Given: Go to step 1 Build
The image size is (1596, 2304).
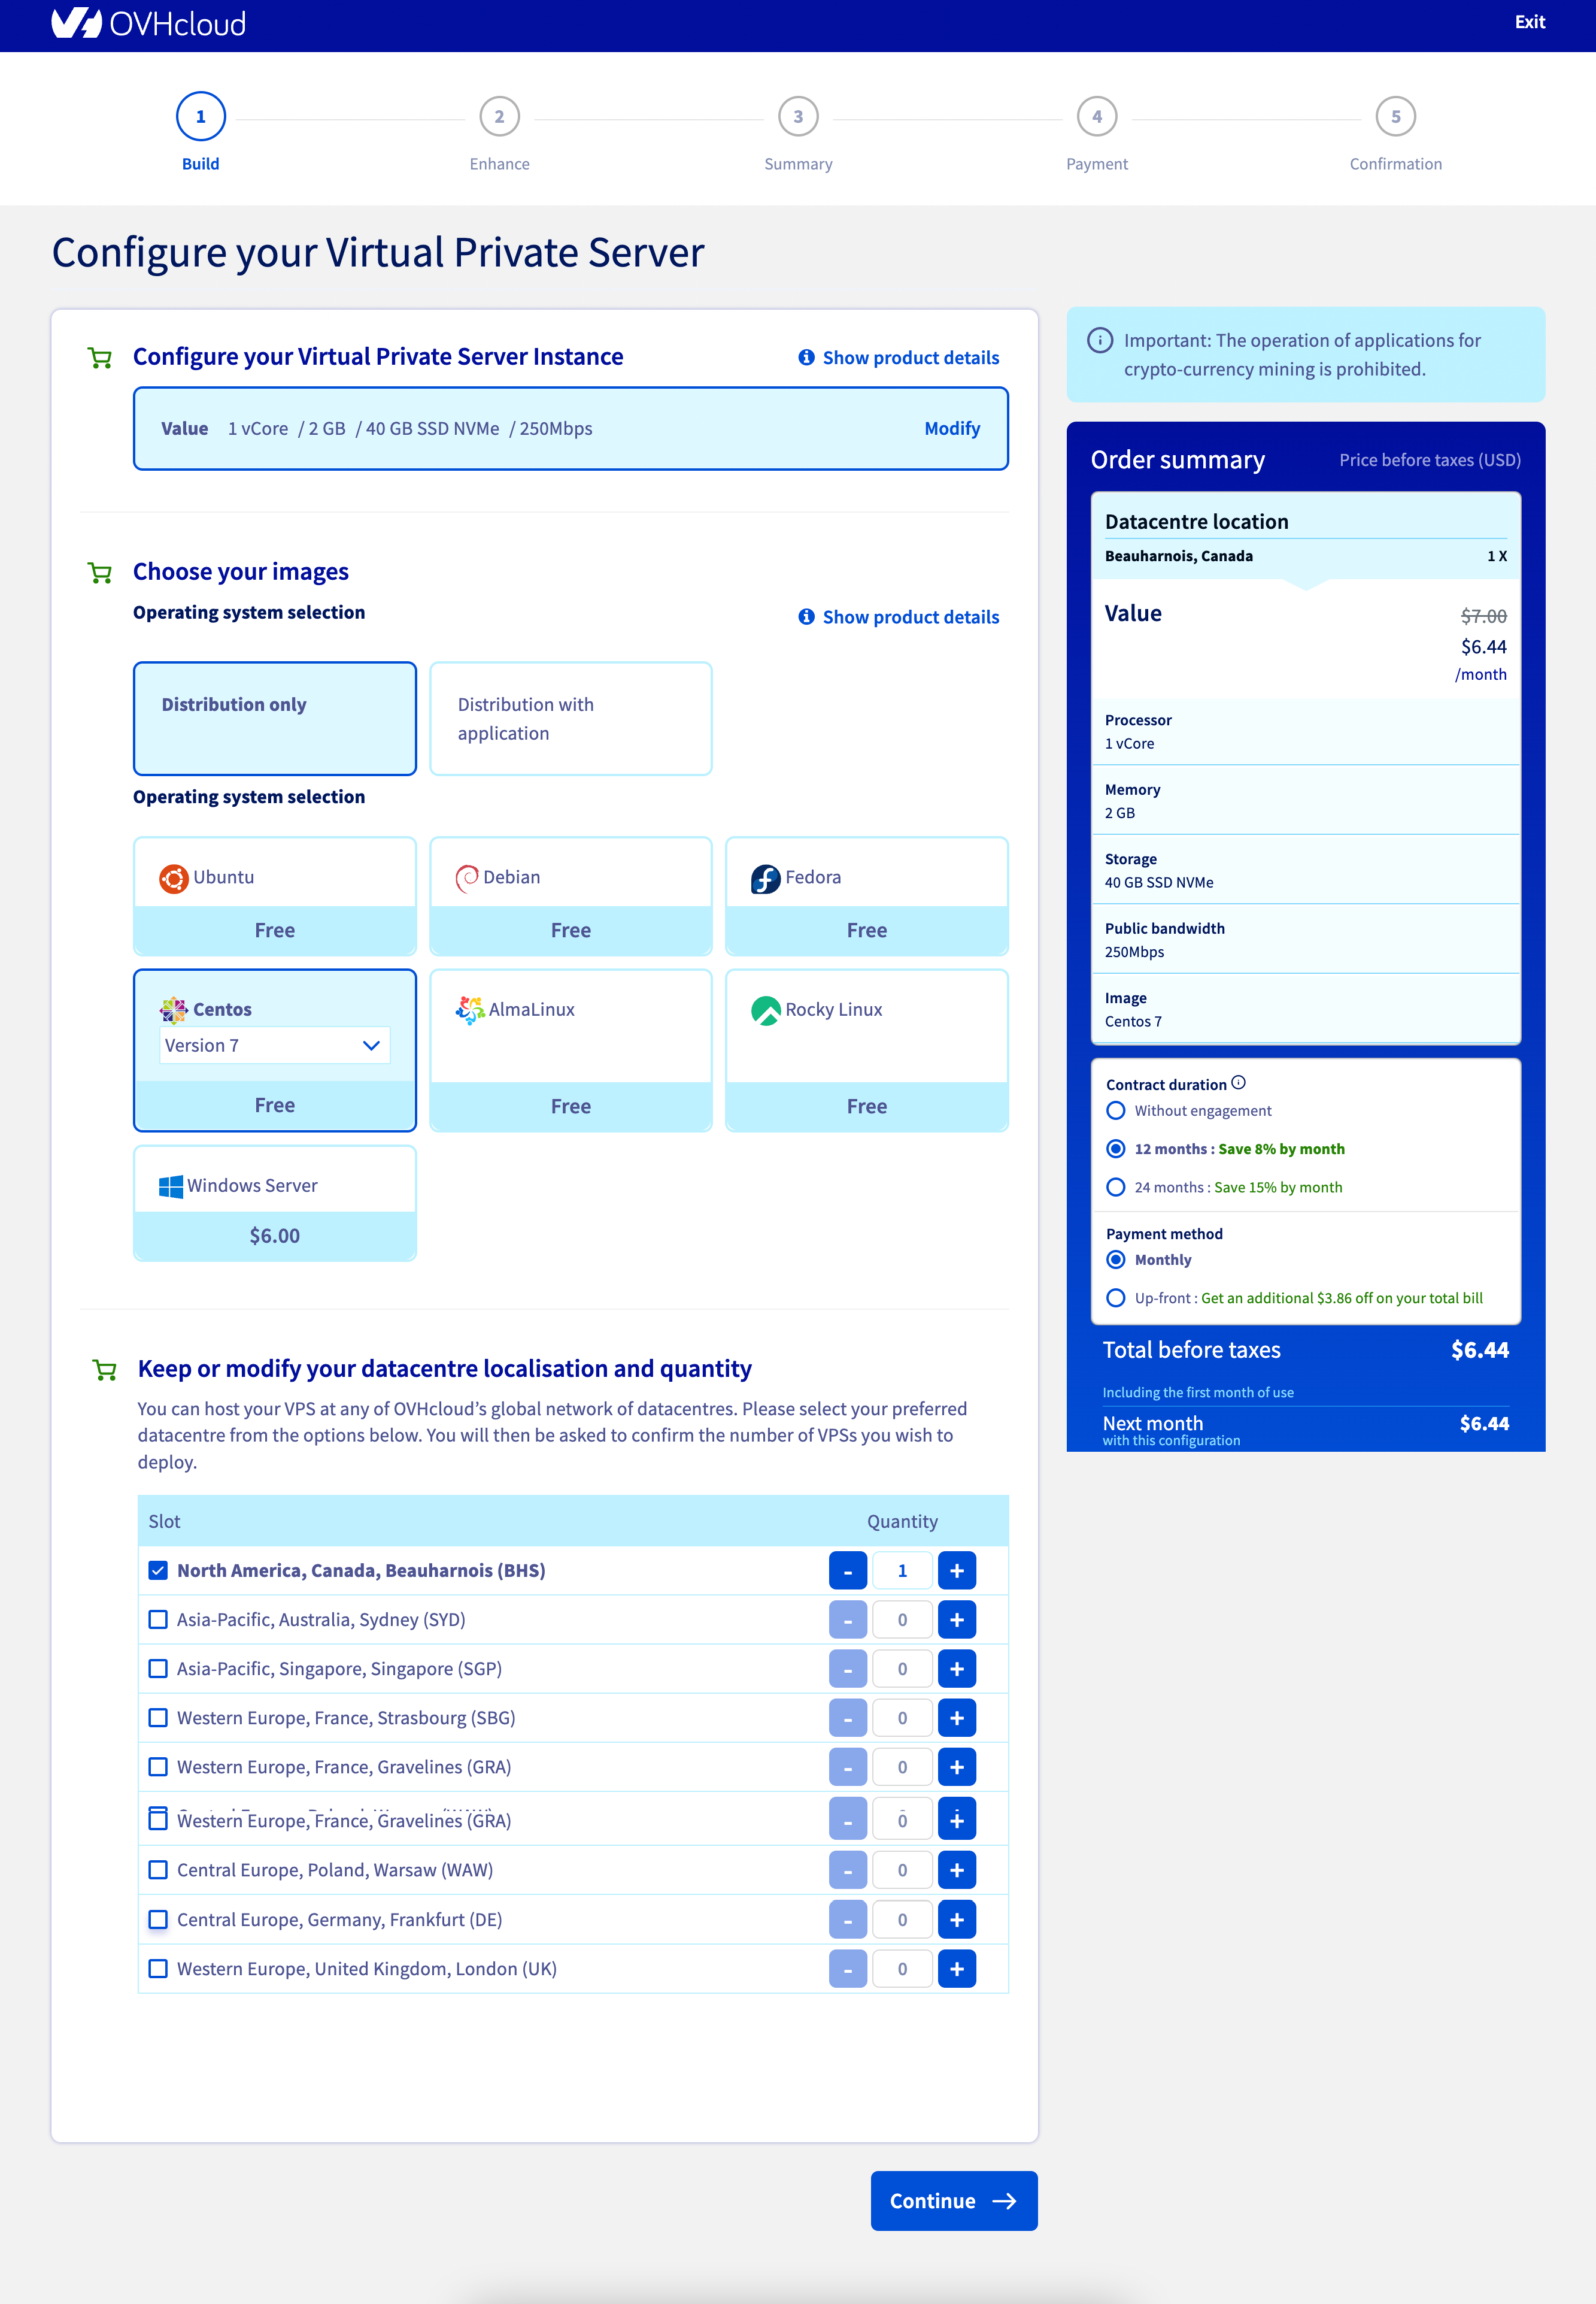Looking at the screenshot, I should tap(201, 117).
